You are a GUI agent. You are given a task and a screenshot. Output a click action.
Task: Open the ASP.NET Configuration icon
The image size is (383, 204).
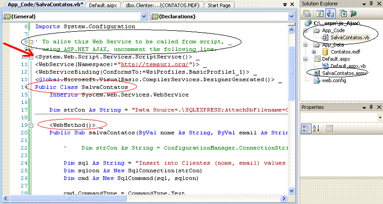354,14
